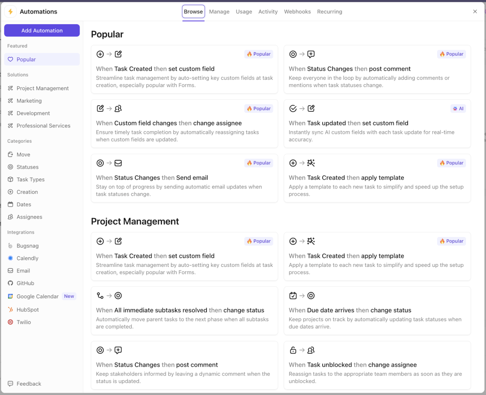Click the Development solutions icon

[11, 113]
